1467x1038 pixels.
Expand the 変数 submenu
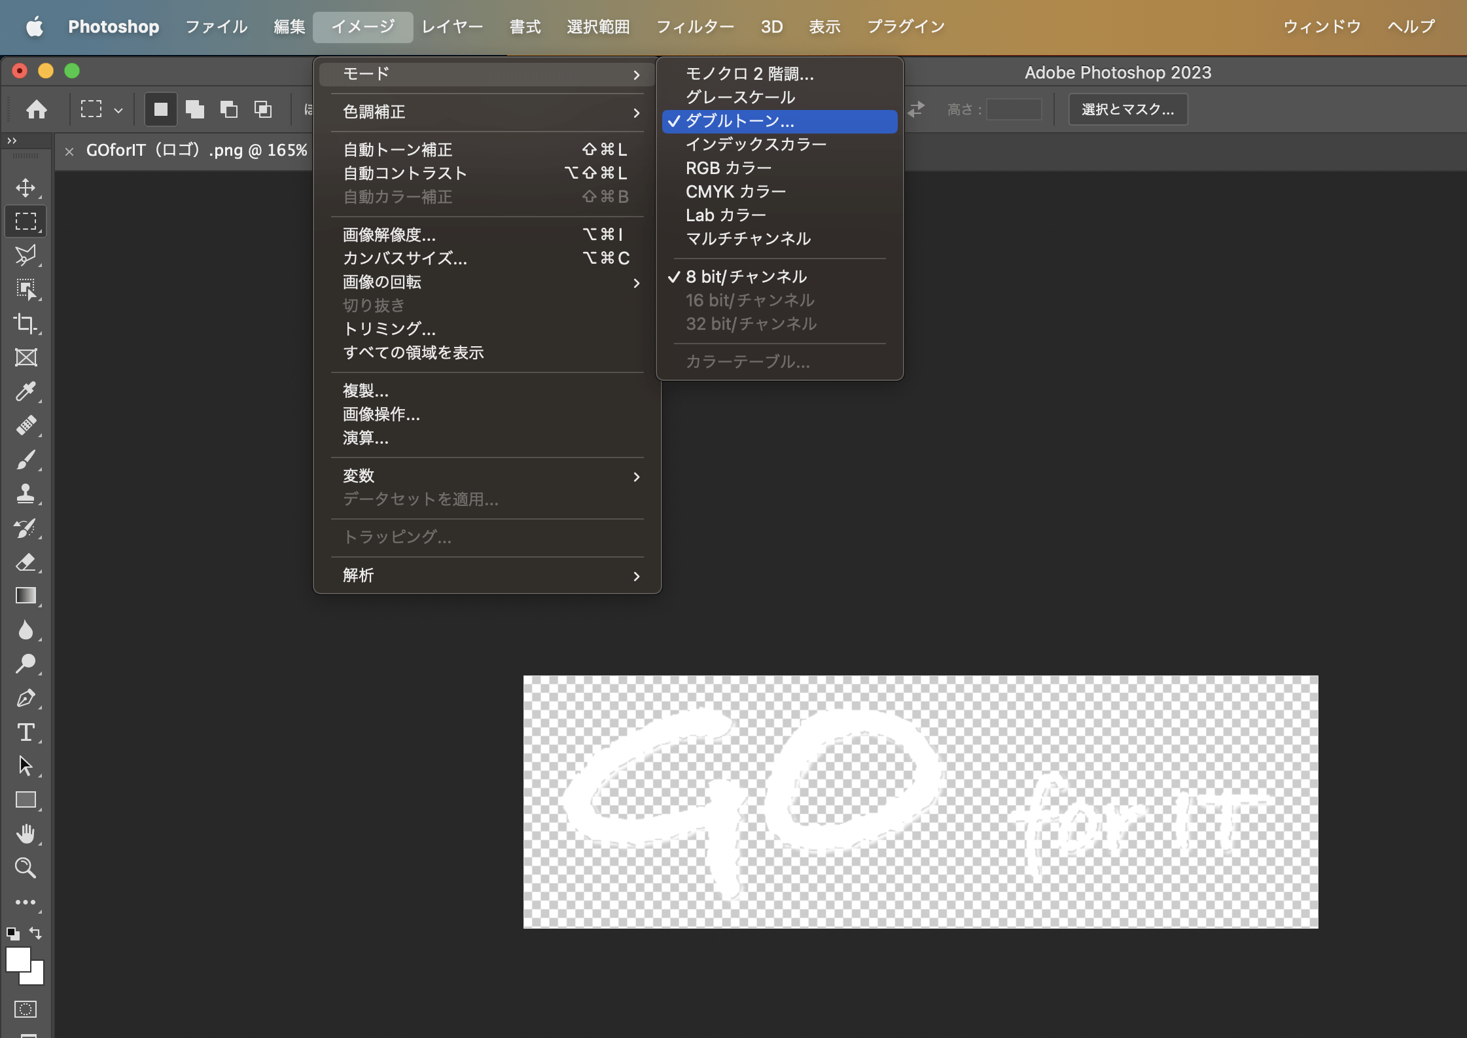pyautogui.click(x=487, y=476)
